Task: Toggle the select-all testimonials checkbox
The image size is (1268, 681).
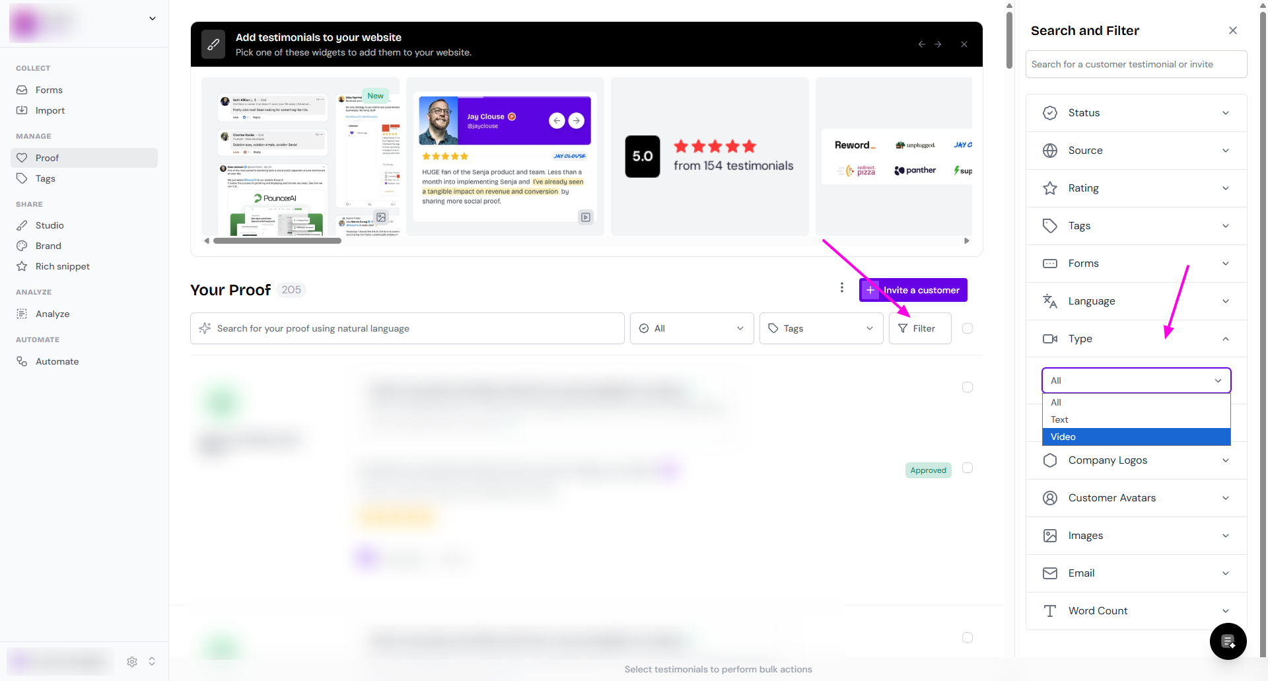Action: coord(968,328)
